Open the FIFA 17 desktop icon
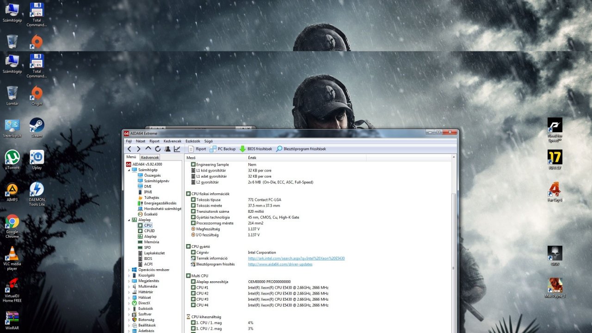The image size is (592, 333). click(x=555, y=160)
